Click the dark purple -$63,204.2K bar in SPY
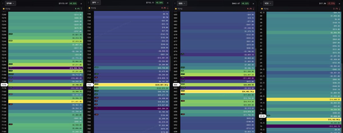 pyautogui.click(x=132, y=108)
